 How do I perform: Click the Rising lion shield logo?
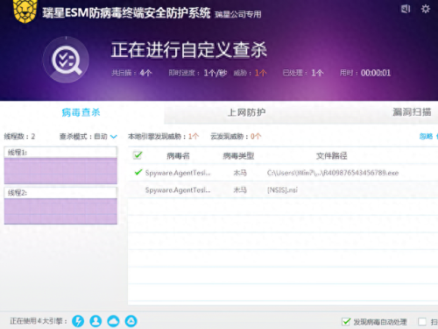[x=25, y=11]
